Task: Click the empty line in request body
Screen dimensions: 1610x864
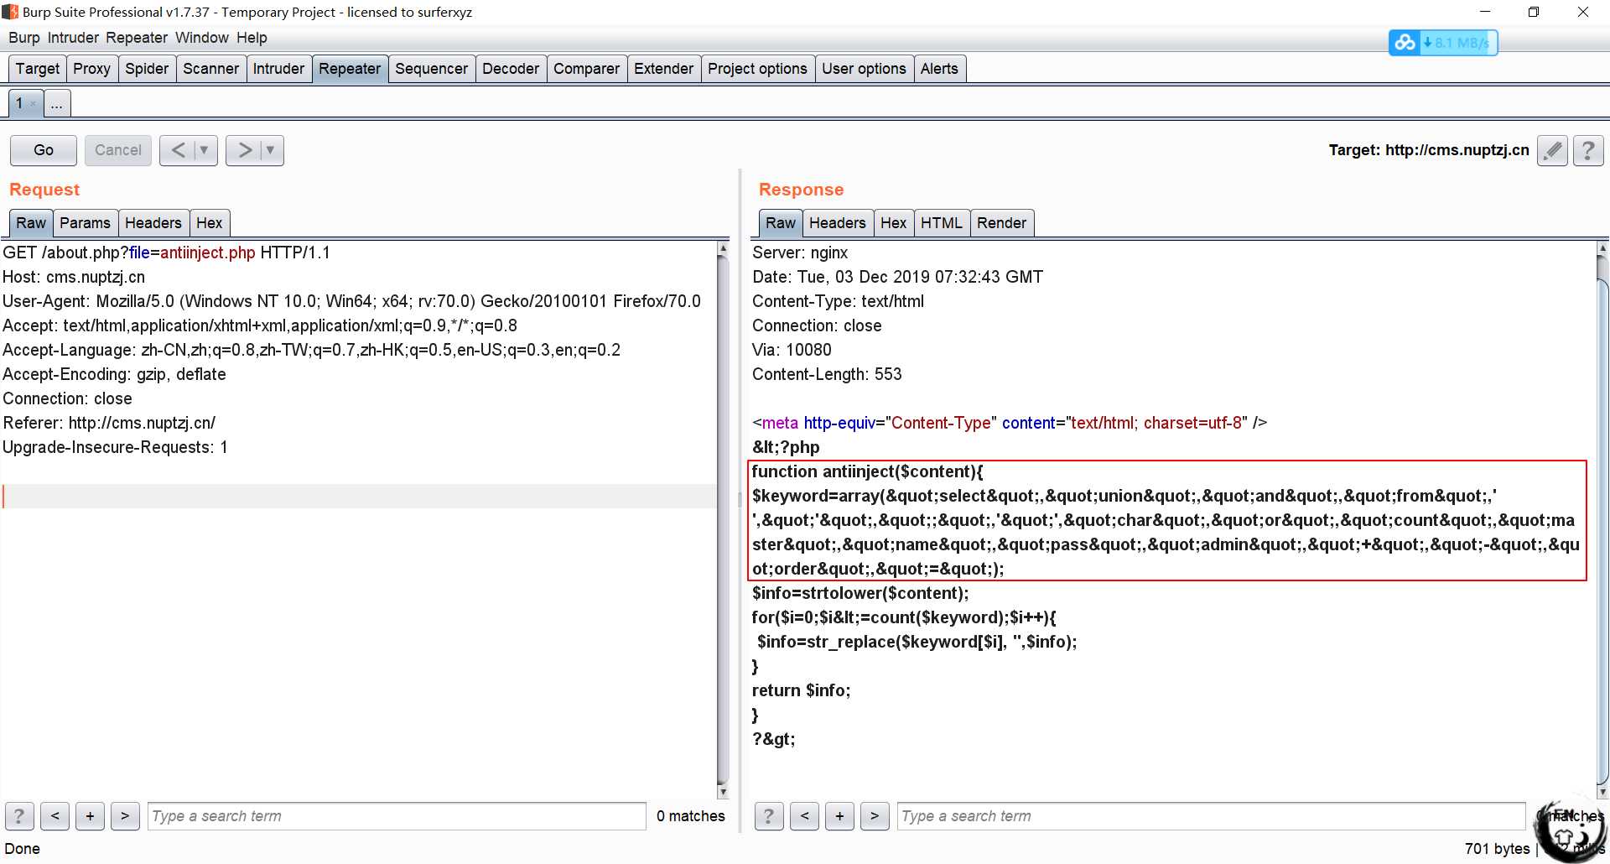Action: (x=358, y=496)
